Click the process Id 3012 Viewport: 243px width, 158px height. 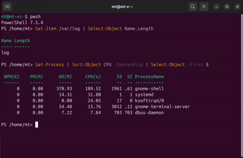[x=117, y=107]
